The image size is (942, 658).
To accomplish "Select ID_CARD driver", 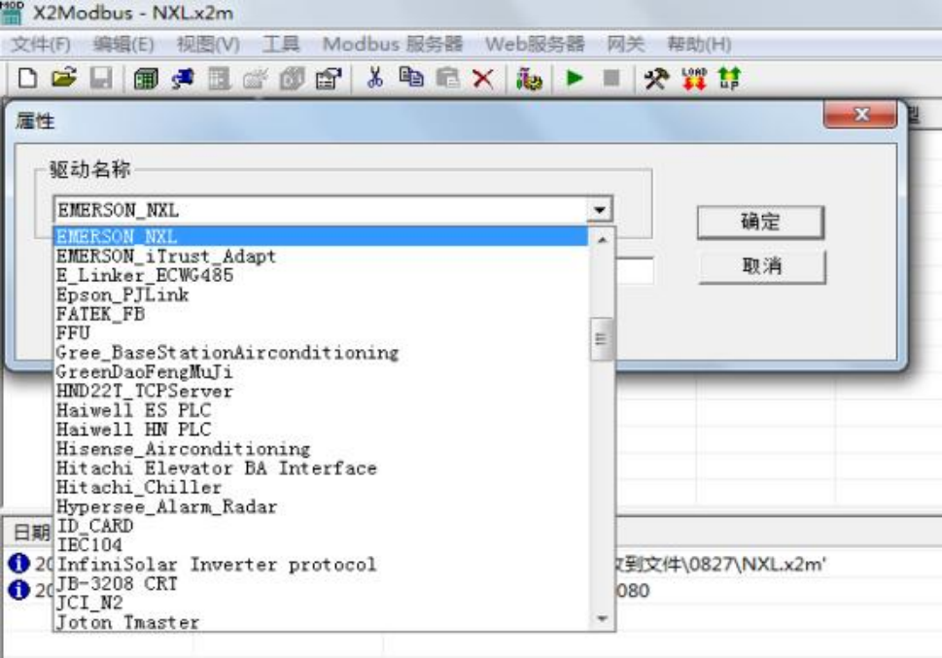I will point(321,526).
